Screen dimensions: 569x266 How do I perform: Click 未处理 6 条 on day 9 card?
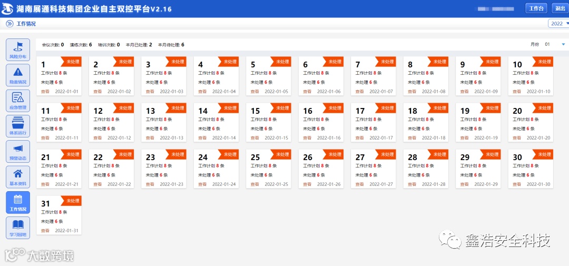[x=472, y=82]
